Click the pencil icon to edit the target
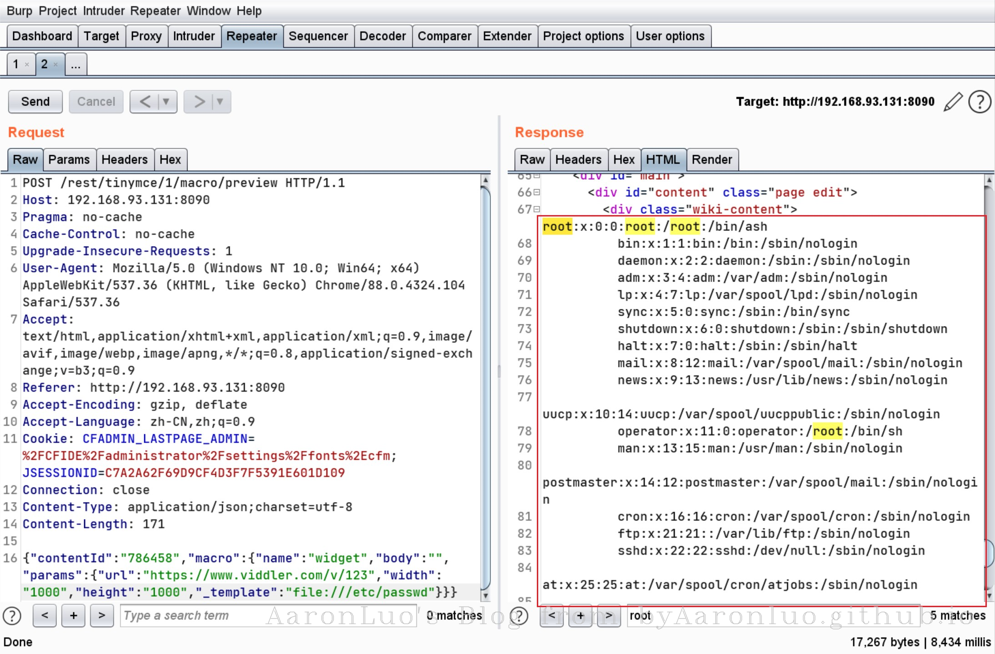The height and width of the screenshot is (654, 995). tap(953, 101)
